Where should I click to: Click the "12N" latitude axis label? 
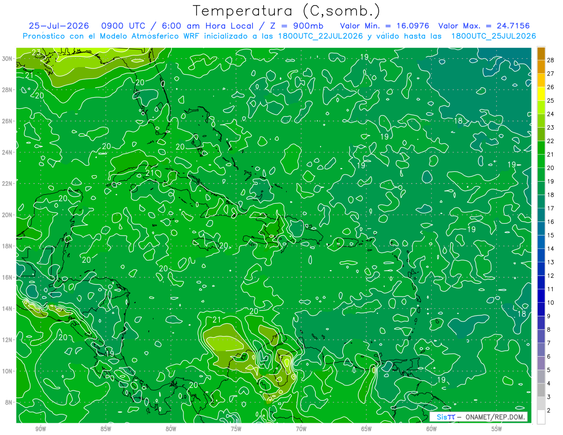tap(8, 340)
